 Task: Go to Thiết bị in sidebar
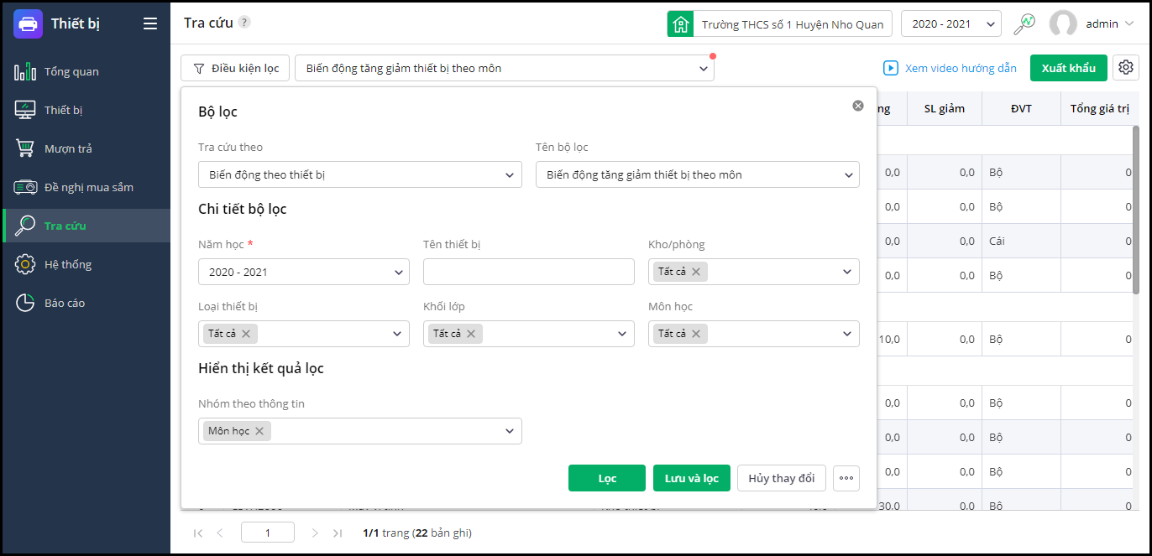coord(64,110)
